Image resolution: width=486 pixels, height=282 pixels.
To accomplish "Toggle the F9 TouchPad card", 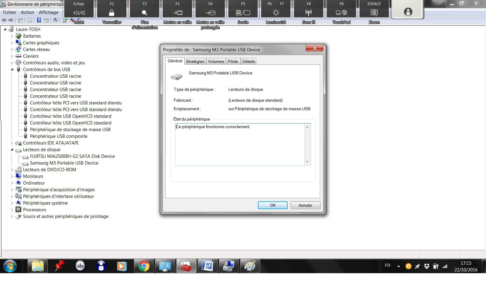I will click(341, 9).
